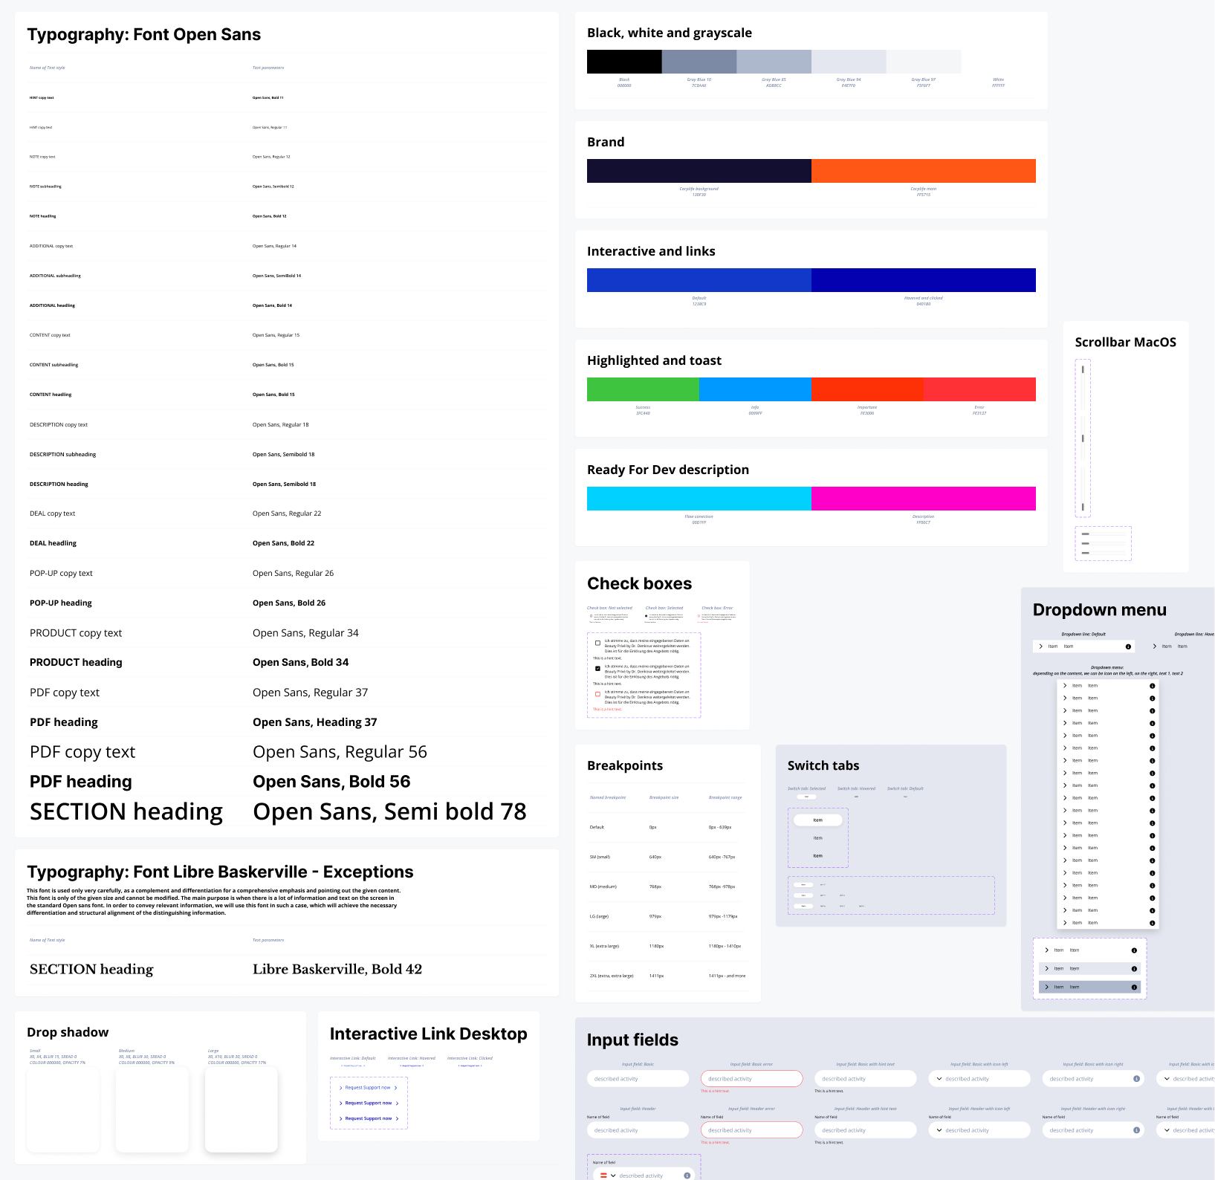Expand chevron of Dropdown line Default row
Image resolution: width=1215 pixels, height=1180 pixels.
[1040, 646]
